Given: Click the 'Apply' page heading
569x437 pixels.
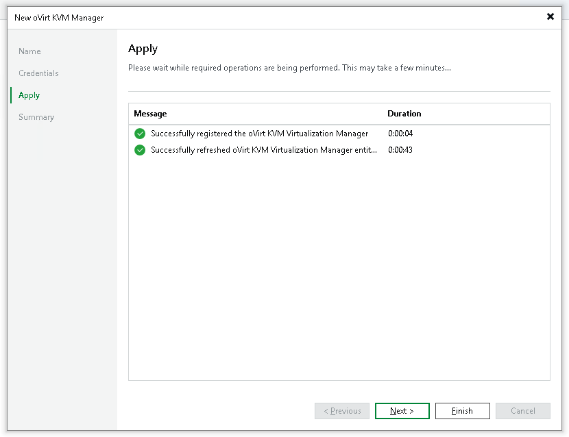Looking at the screenshot, I should pos(143,49).
